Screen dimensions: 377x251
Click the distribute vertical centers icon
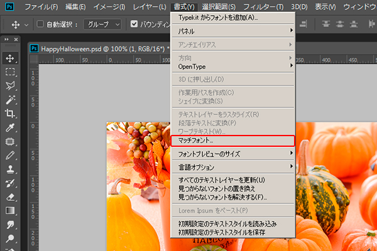tap(340, 24)
